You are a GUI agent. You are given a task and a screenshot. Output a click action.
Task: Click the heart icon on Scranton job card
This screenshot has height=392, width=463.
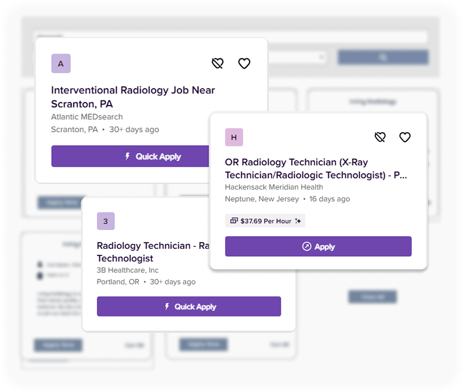(244, 63)
